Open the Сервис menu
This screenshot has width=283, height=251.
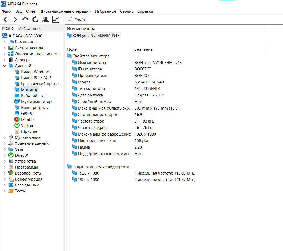(127, 11)
